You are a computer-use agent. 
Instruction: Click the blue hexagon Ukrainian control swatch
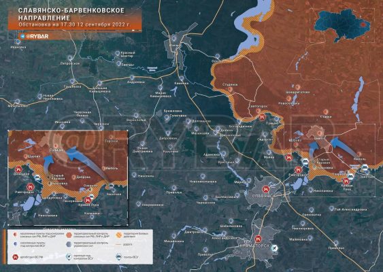pos(69,244)
